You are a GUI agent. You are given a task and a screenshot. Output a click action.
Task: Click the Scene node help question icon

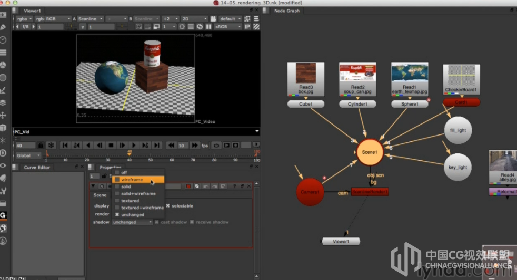pyautogui.click(x=234, y=186)
